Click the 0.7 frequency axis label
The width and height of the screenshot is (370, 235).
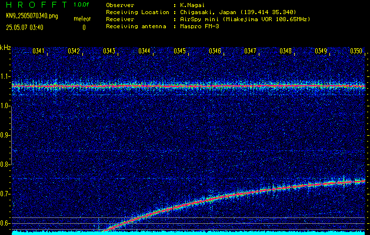5,194
